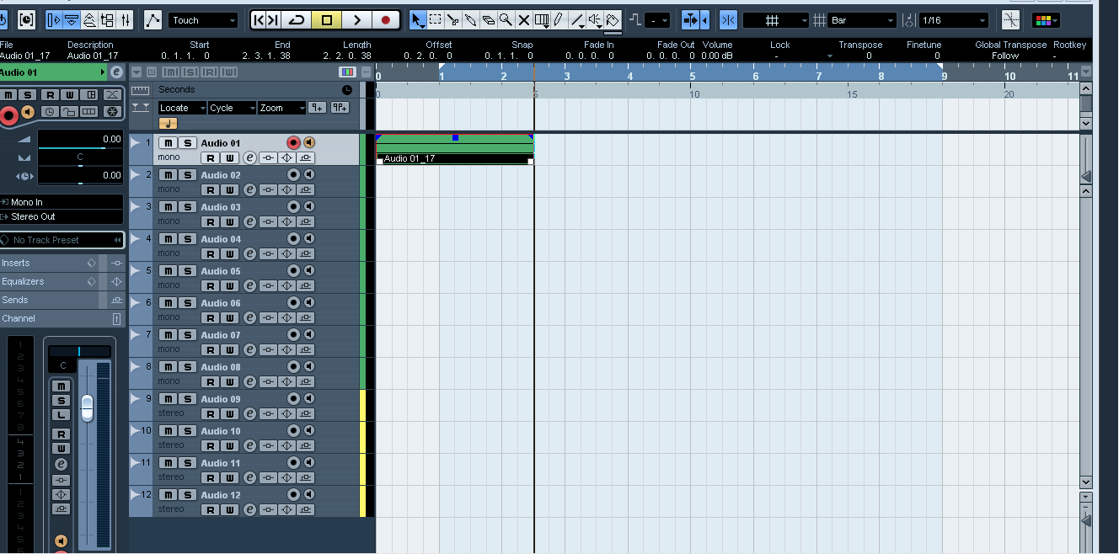Click the No Track Preset field
This screenshot has height=554, width=1119.
pos(62,240)
